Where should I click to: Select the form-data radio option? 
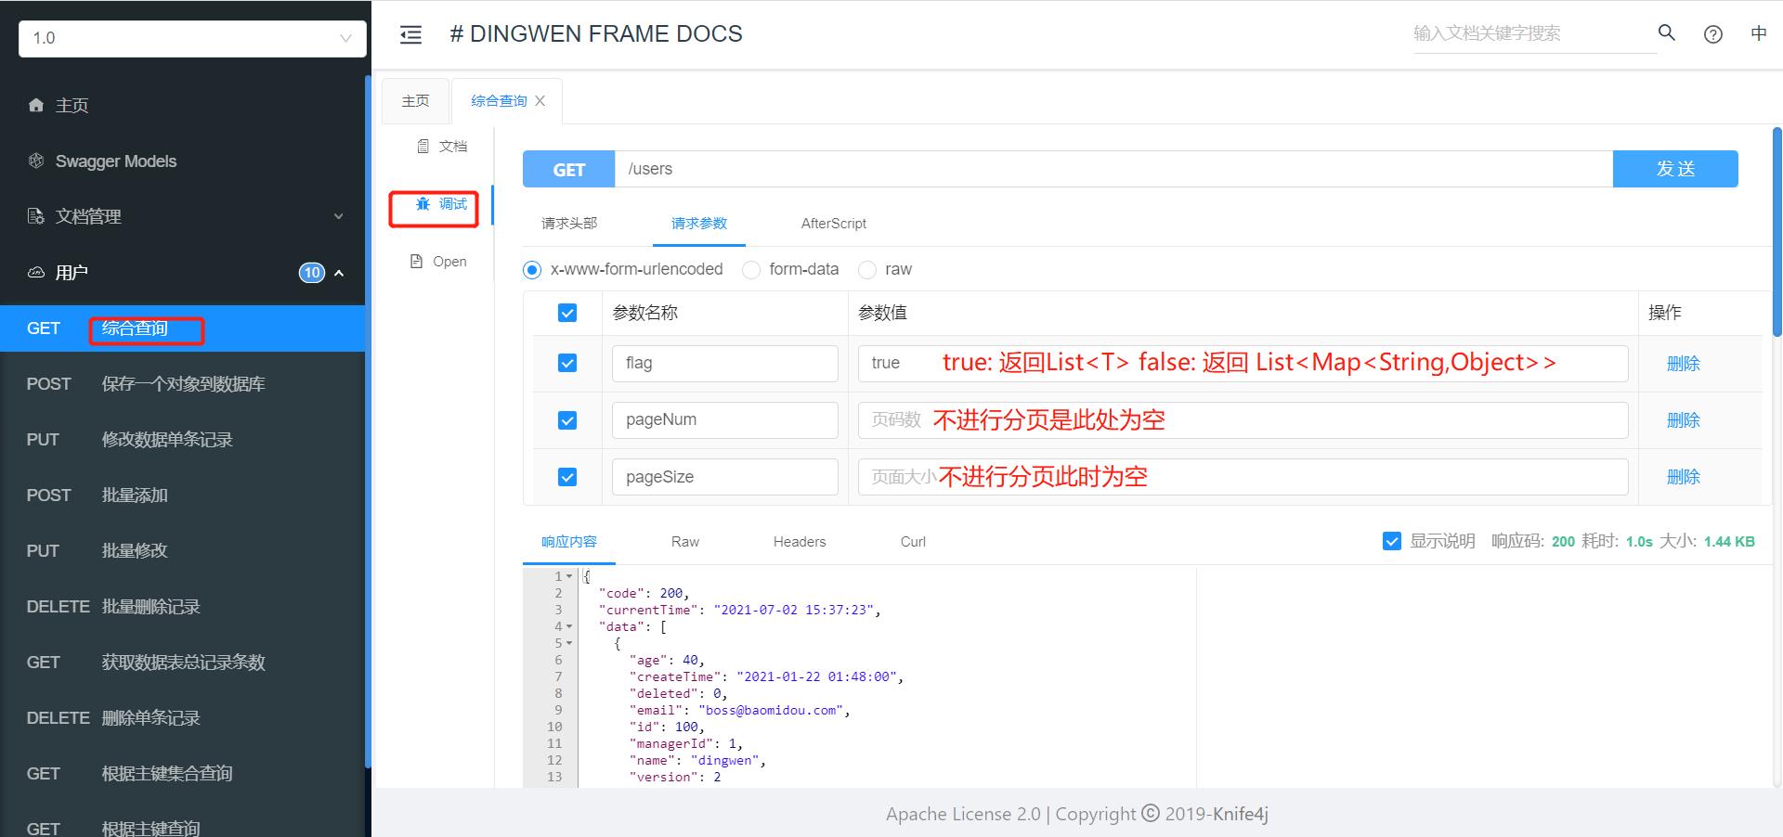point(751,270)
